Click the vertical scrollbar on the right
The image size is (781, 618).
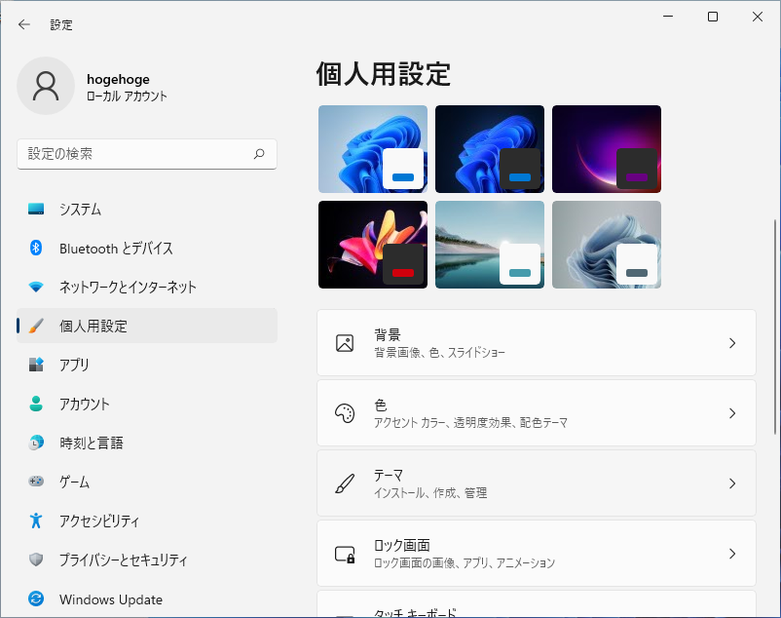(x=775, y=327)
